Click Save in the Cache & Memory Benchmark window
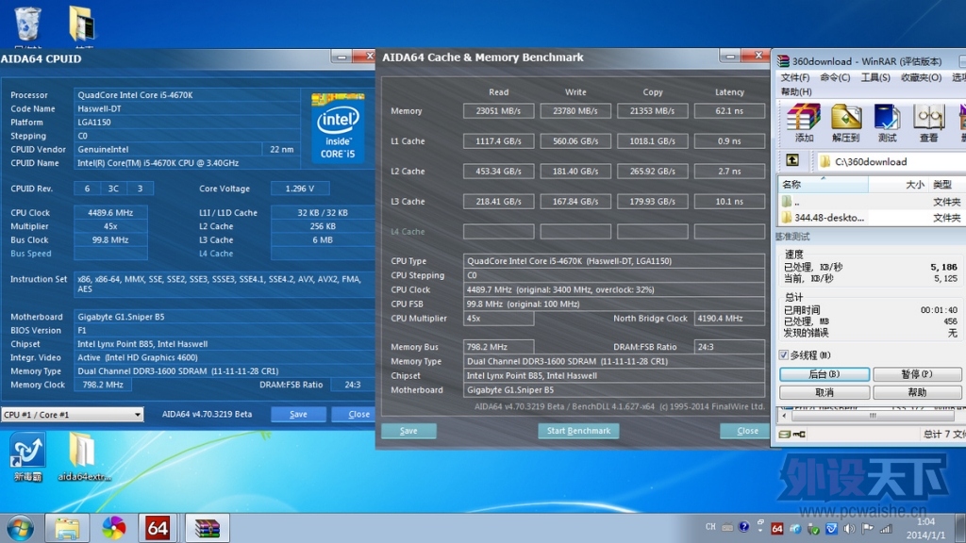This screenshot has width=966, height=543. click(x=408, y=431)
